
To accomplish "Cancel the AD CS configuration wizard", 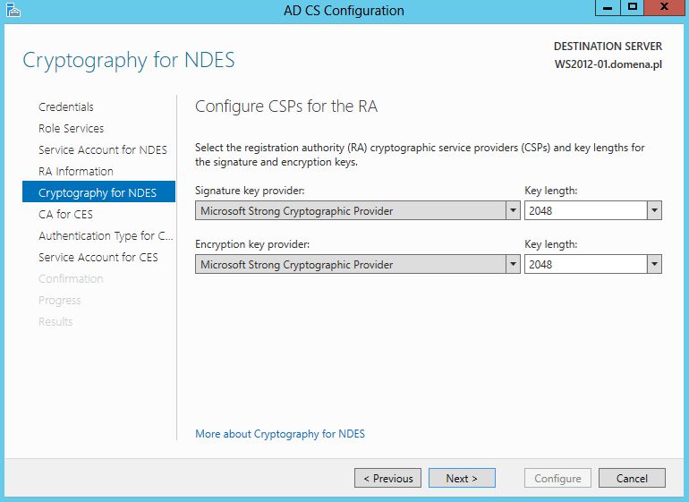I will [632, 478].
